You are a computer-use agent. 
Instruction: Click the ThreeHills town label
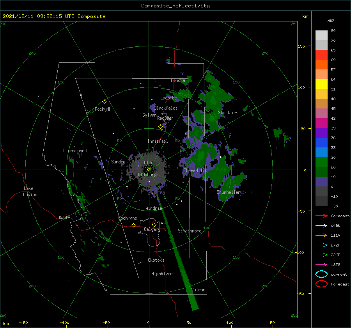pyautogui.click(x=196, y=170)
